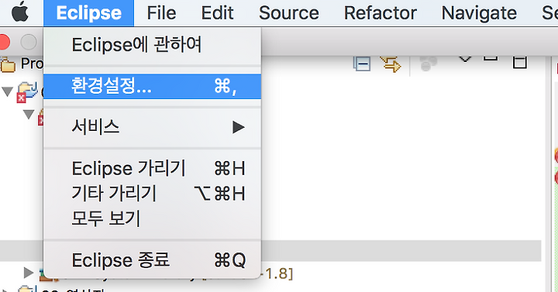Expand the library node ending in 1.8]
Image resolution: width=558 pixels, height=292 pixels.
28,273
